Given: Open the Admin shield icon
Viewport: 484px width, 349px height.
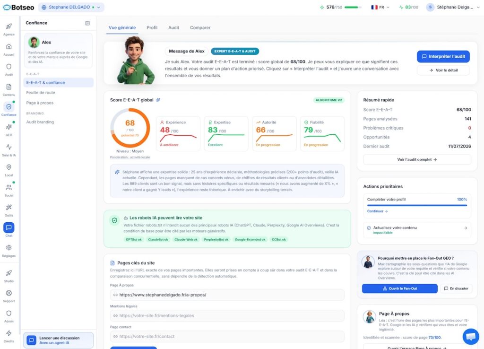Looking at the screenshot, I should click(9, 313).
